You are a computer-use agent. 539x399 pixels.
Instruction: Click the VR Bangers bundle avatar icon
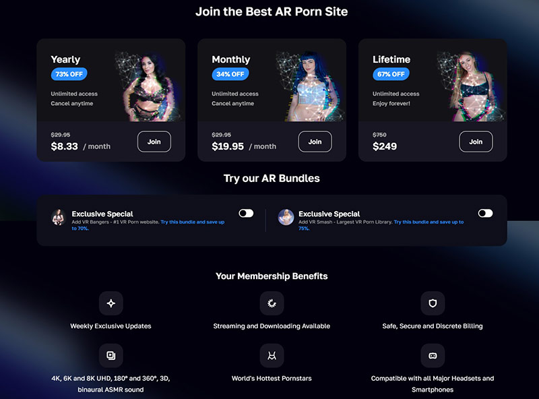point(59,217)
